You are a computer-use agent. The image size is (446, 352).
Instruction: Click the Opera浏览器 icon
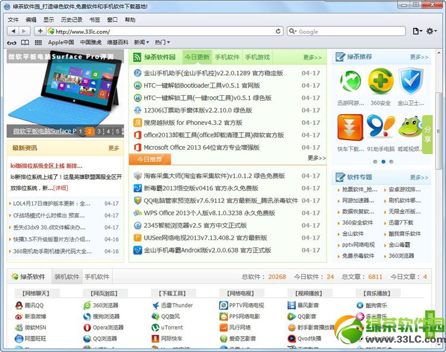[x=87, y=328]
